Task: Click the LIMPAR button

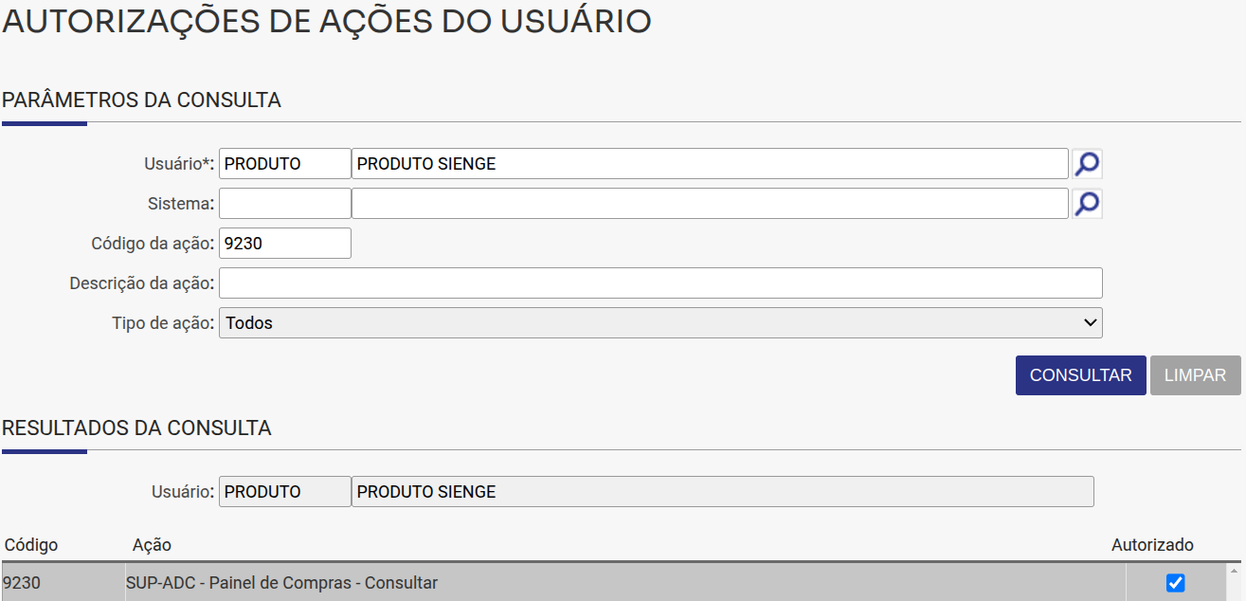Action: pyautogui.click(x=1195, y=374)
